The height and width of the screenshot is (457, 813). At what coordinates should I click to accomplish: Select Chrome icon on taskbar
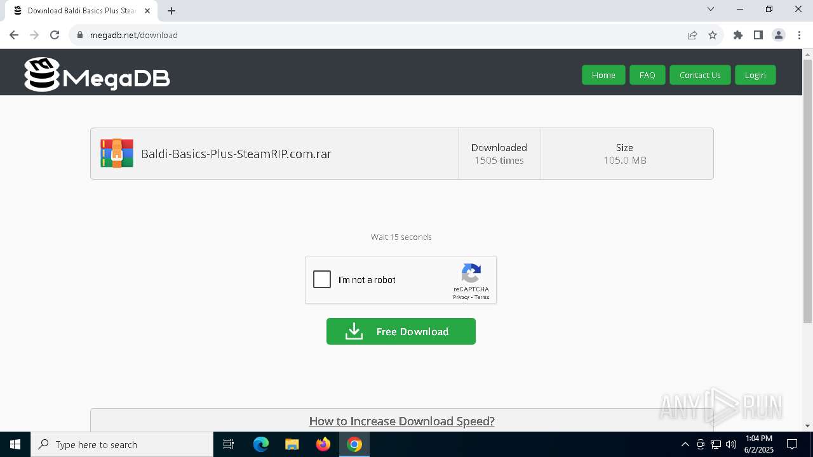click(354, 444)
